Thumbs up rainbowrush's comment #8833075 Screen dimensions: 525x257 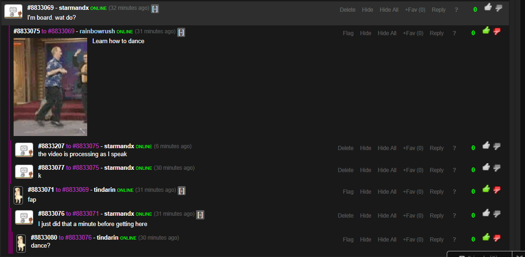[x=486, y=30]
